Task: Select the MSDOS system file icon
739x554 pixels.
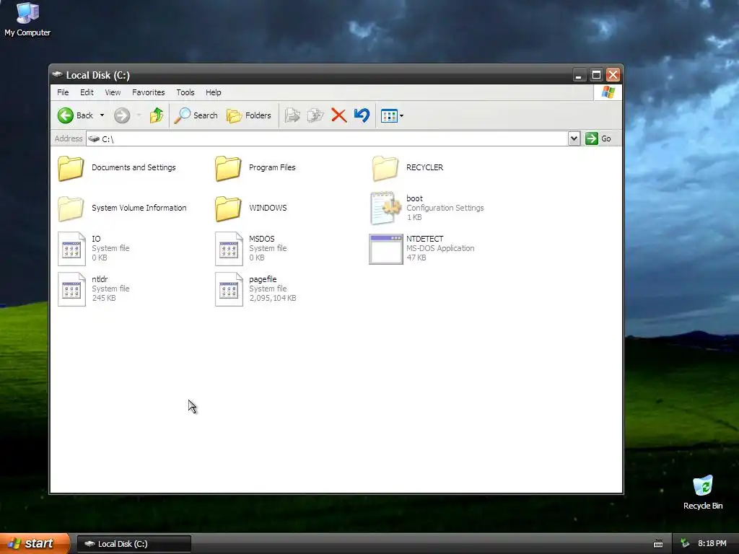Action: click(229, 249)
